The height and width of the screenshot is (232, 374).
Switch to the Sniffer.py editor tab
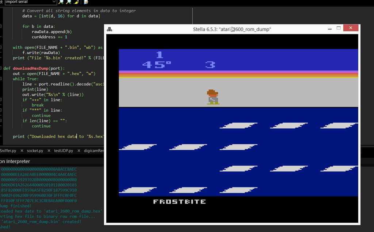[8, 151]
